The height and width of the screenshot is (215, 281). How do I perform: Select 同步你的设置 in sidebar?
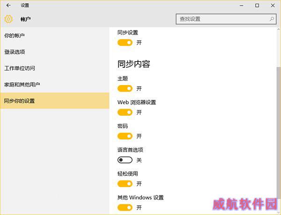[55, 100]
